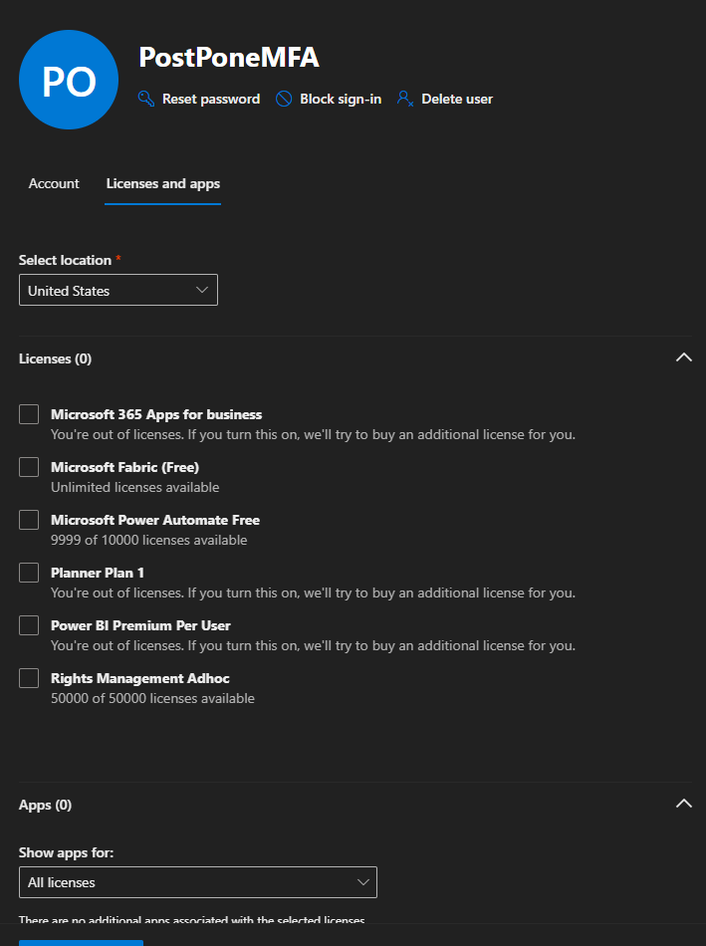Open the Select location dropdown
Screen dimensions: 706x946
(x=118, y=290)
